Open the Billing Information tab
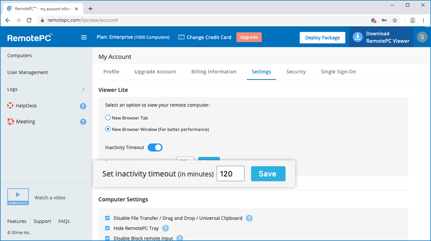 click(213, 72)
